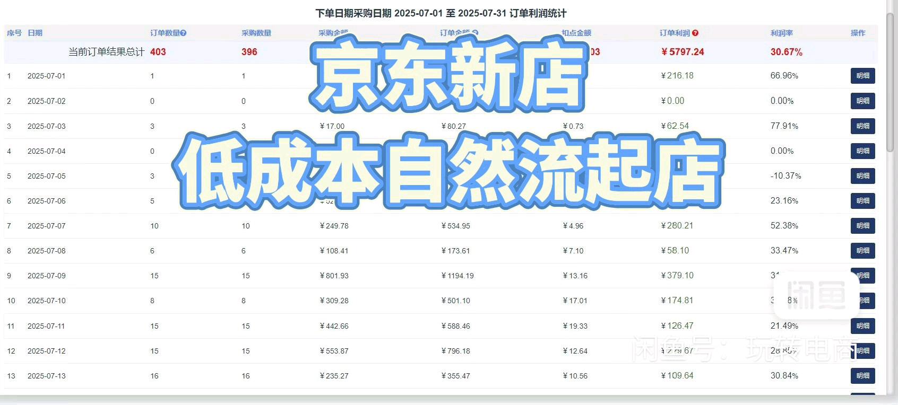Click date cell 2025-07-11
This screenshot has height=405, width=898.
tap(47, 326)
